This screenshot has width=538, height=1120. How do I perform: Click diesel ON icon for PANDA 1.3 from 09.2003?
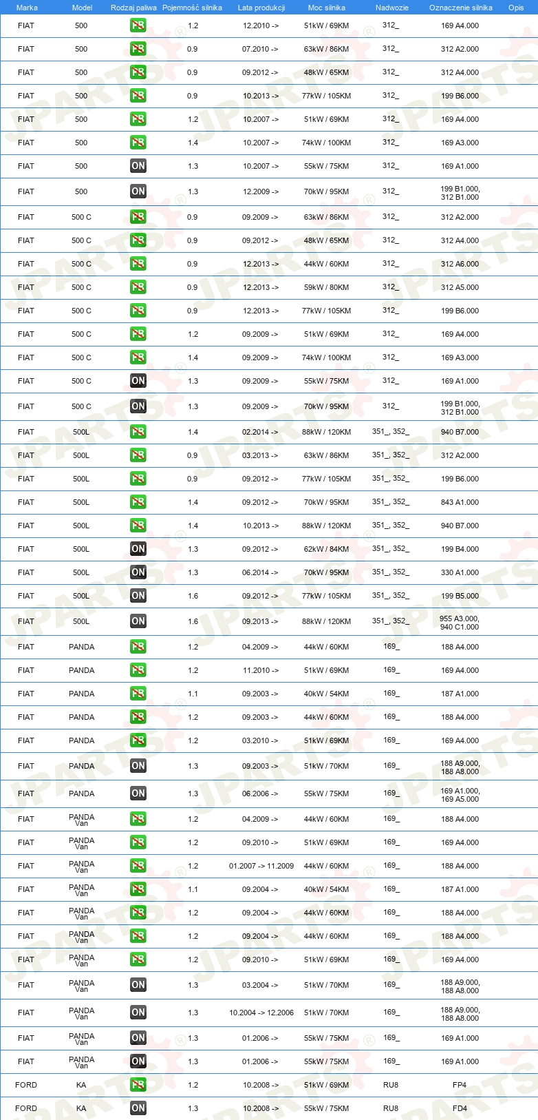tap(138, 766)
